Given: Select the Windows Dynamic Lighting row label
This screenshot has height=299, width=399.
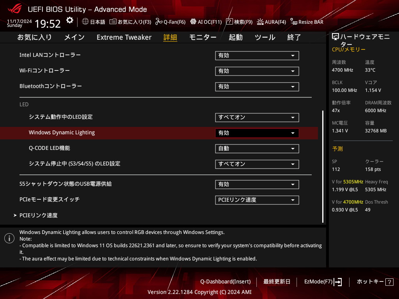Looking at the screenshot, I should (62, 132).
